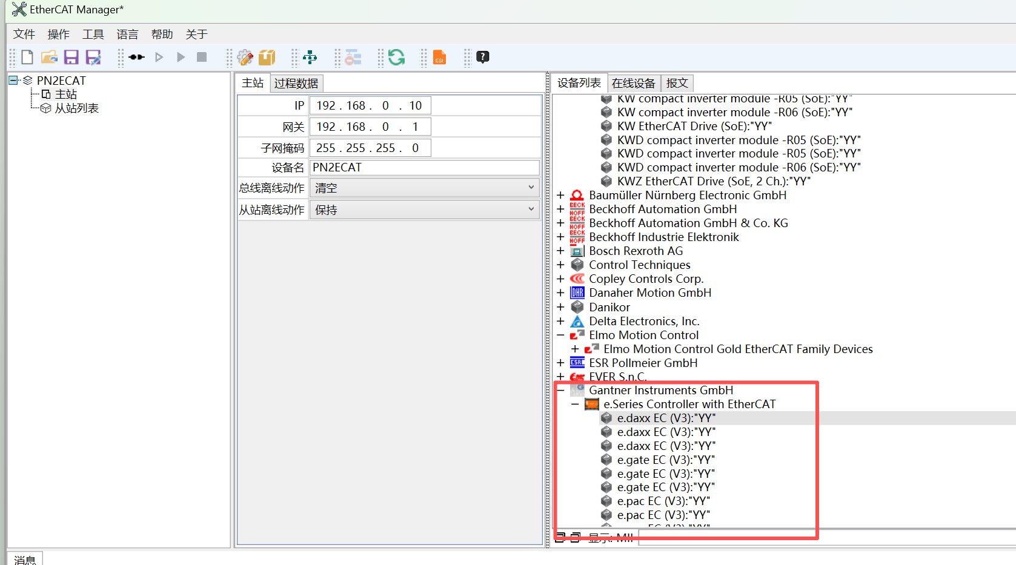Collapse the PN2ECAT tree root
This screenshot has width=1016, height=565.
pyautogui.click(x=13, y=80)
